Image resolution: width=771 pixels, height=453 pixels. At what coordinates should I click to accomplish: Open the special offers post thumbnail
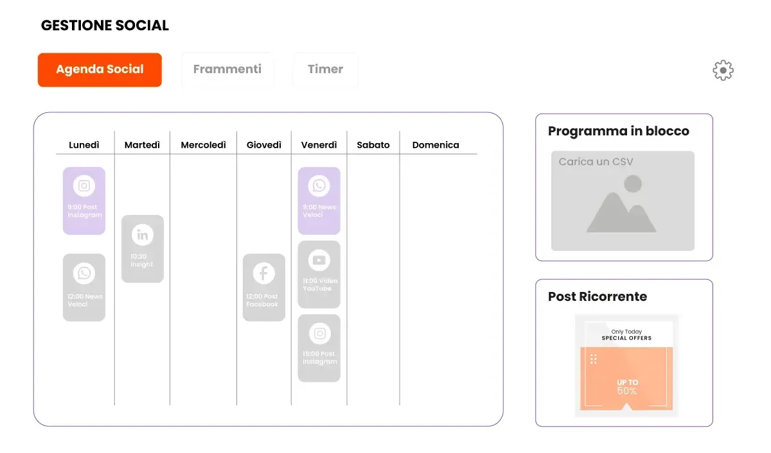tap(626, 366)
